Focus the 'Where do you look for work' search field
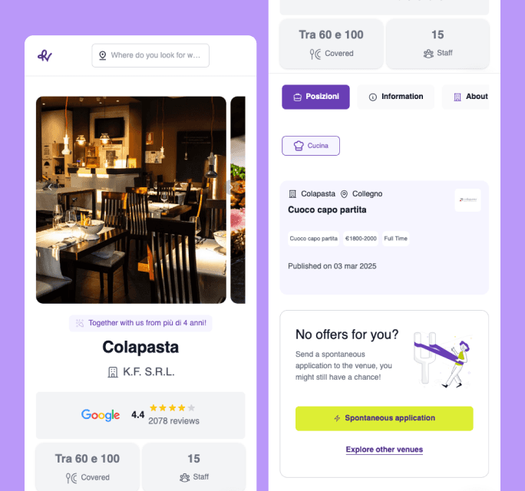The width and height of the screenshot is (525, 491). (150, 55)
